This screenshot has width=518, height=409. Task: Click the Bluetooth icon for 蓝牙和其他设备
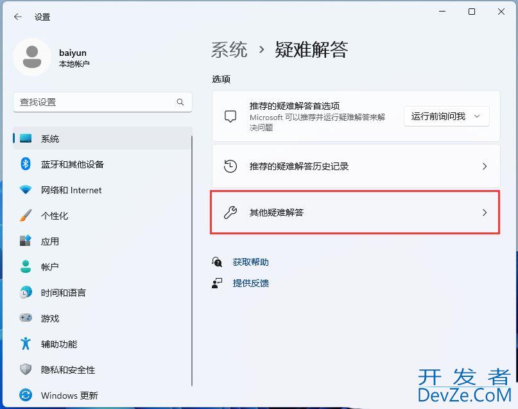pos(26,164)
